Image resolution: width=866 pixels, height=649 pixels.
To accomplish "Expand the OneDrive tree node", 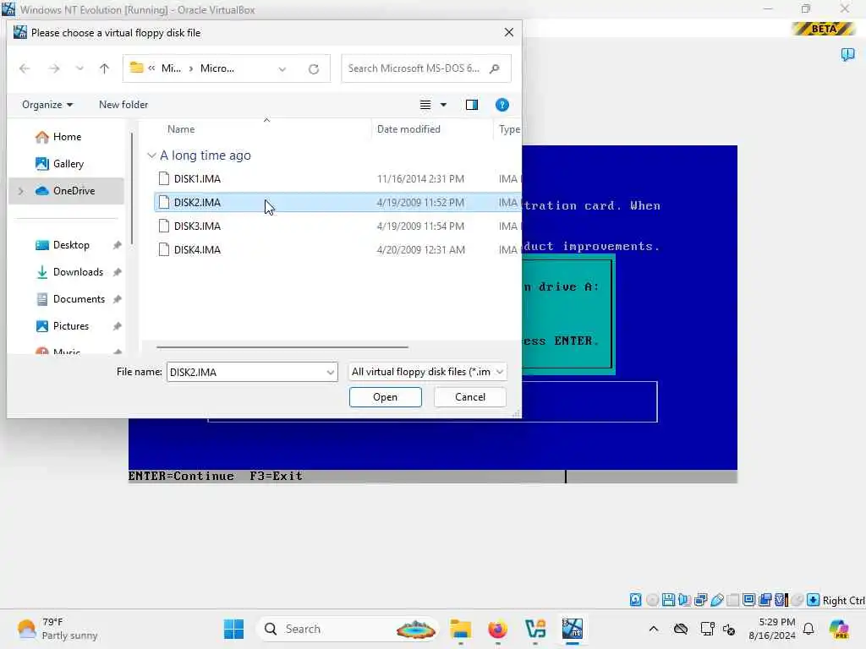I will (21, 191).
